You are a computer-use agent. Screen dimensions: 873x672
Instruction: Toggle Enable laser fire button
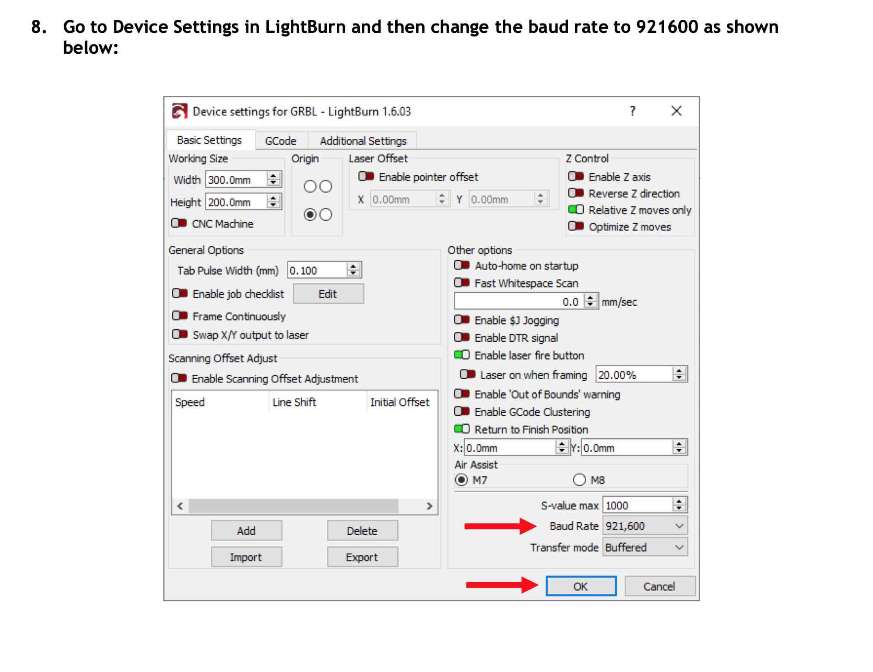(462, 355)
